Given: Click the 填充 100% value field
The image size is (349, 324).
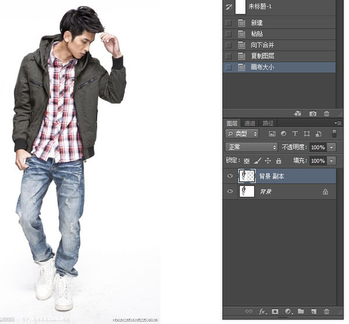Looking at the screenshot, I should pos(318,161).
